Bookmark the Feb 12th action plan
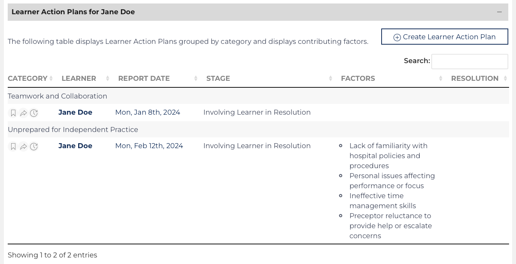Screen dimensions: 516x264 pos(13,147)
